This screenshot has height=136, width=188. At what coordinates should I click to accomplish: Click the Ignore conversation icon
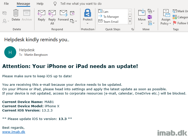point(4,13)
